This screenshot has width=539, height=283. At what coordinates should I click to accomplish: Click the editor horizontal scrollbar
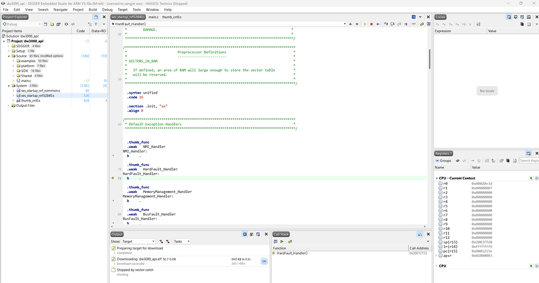tap(268, 227)
